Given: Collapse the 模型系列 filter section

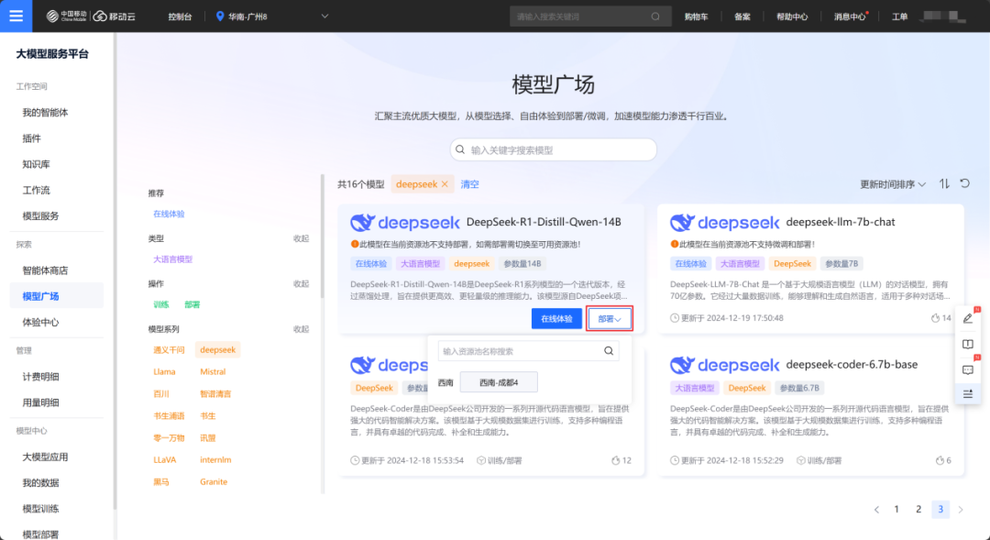Looking at the screenshot, I should 302,329.
